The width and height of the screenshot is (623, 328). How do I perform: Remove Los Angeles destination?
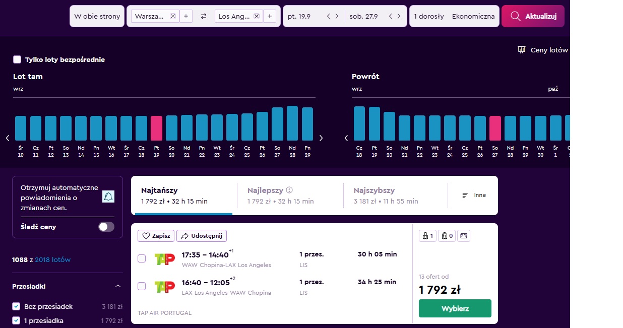[x=257, y=16]
